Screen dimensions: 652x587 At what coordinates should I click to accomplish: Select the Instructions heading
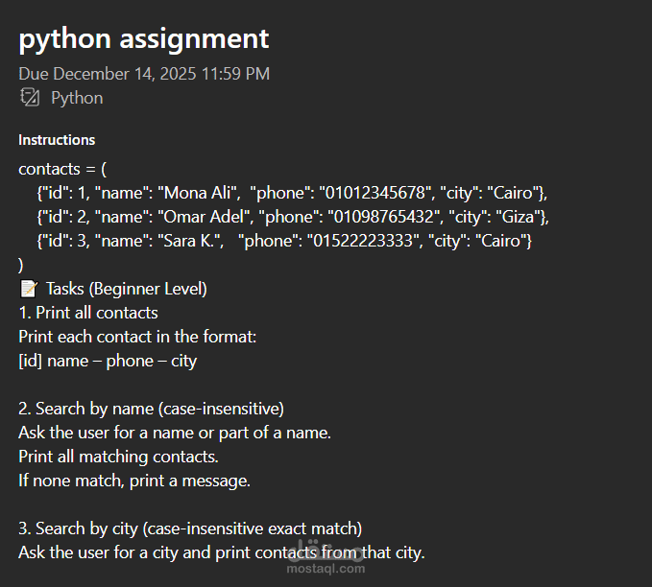point(57,140)
